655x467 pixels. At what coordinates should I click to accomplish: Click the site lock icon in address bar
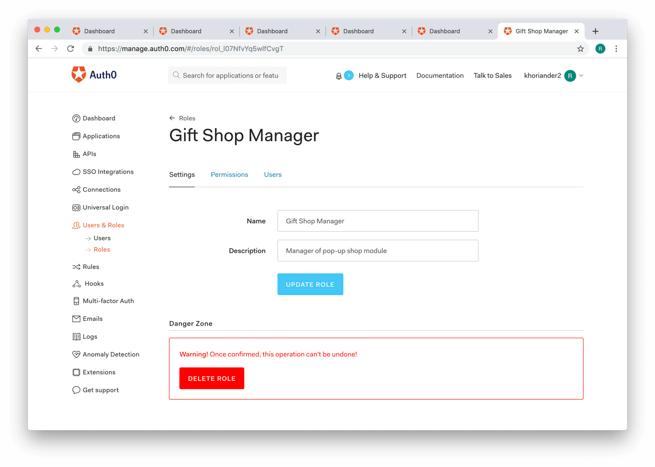click(90, 49)
